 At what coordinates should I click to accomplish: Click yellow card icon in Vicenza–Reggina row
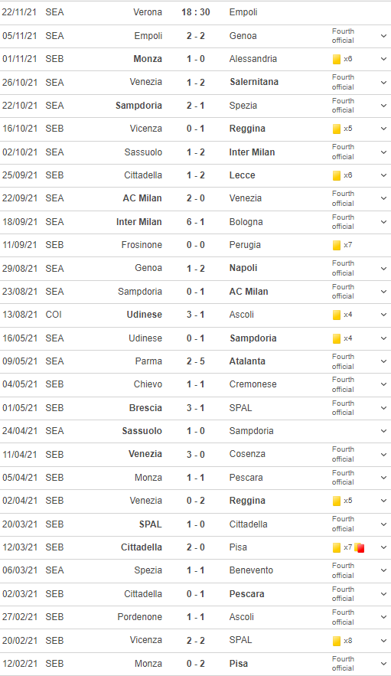tap(337, 129)
